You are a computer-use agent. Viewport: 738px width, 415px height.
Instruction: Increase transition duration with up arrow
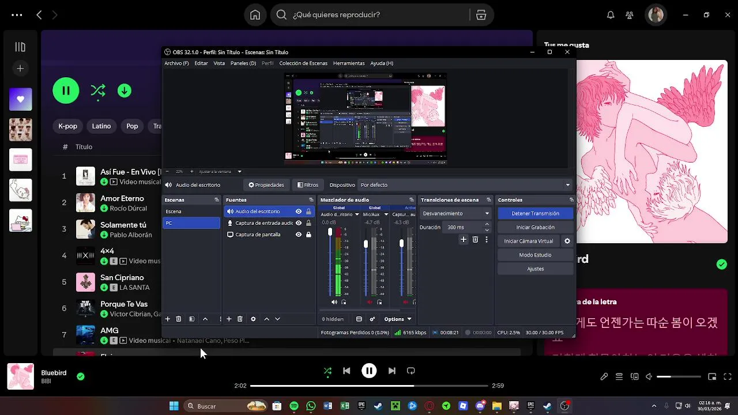[487, 224]
